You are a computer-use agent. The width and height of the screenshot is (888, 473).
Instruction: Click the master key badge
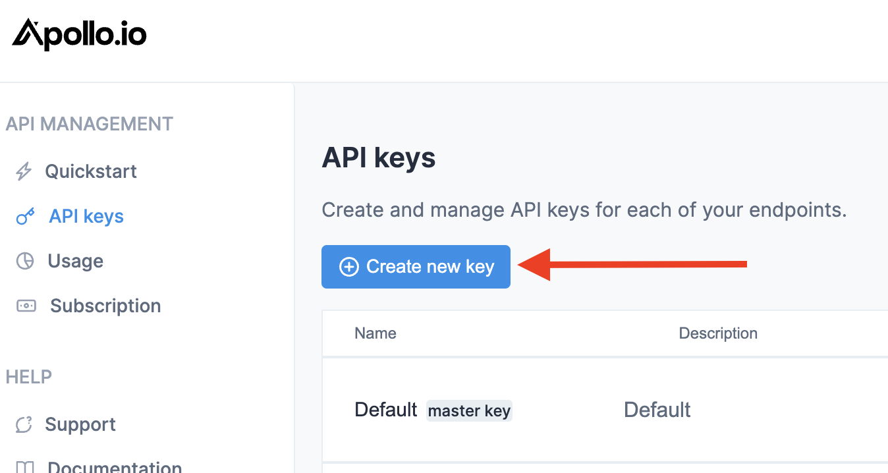[469, 410]
